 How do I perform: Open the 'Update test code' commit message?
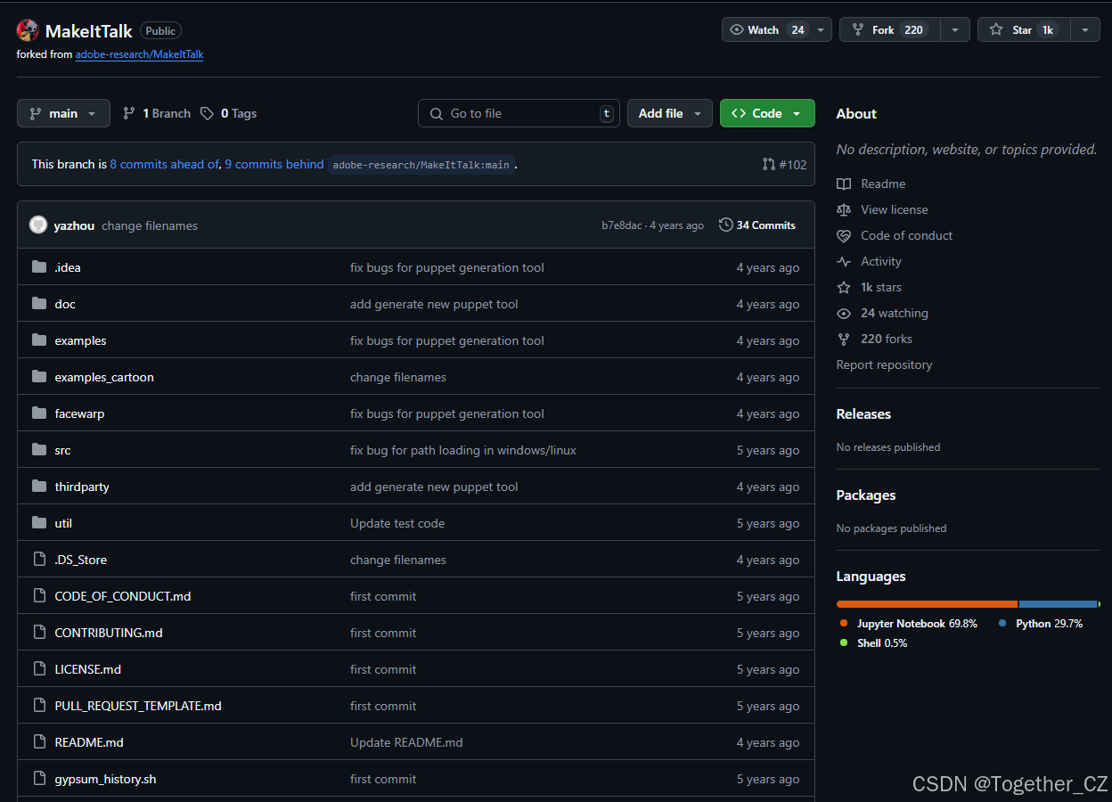(x=397, y=523)
